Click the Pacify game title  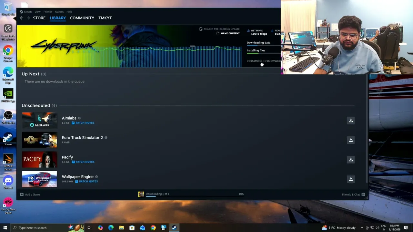[67, 157]
